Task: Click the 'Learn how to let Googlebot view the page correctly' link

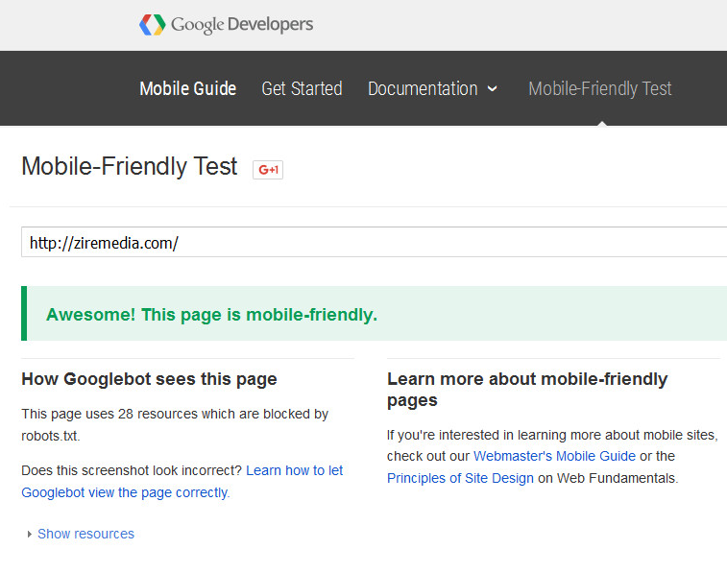Action: point(182,481)
